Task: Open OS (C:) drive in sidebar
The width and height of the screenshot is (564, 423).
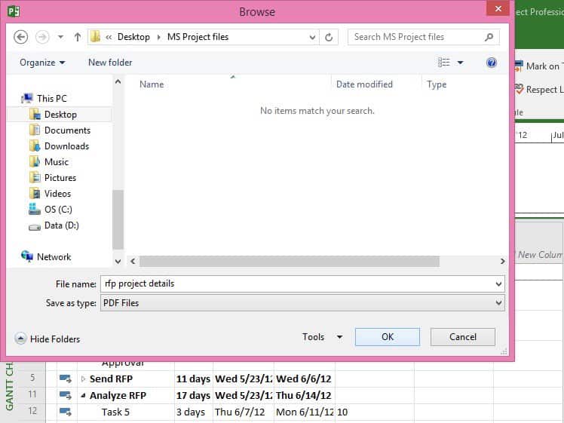Action: tap(58, 210)
